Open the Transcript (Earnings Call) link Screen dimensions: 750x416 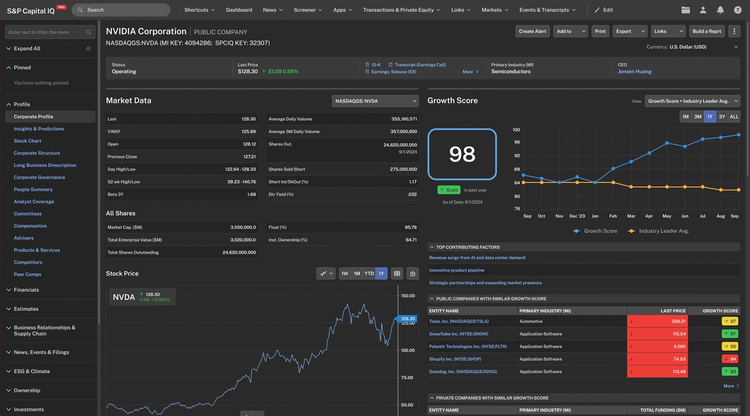[x=420, y=65]
